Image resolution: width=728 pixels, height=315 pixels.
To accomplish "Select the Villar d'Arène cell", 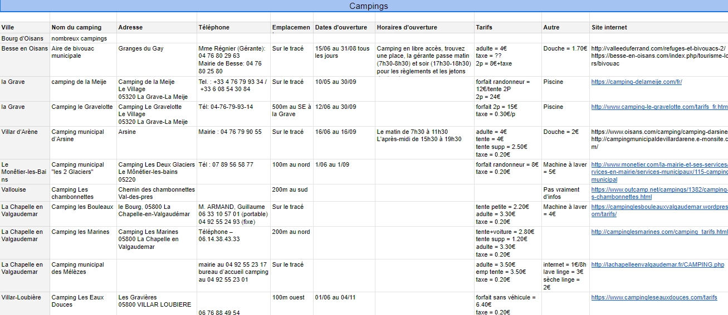I will point(25,143).
